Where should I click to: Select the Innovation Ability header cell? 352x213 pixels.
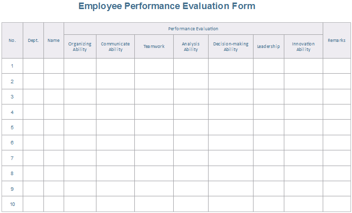[304, 46]
